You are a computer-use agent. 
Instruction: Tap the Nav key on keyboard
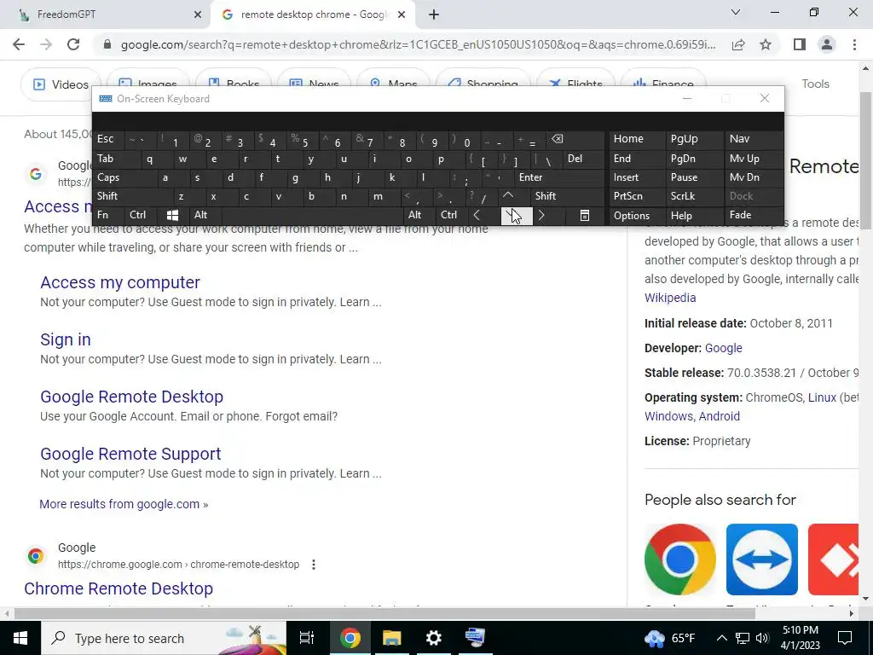point(753,139)
